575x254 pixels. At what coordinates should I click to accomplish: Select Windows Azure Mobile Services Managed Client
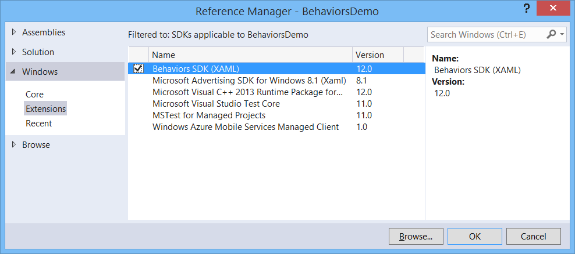(x=276, y=127)
